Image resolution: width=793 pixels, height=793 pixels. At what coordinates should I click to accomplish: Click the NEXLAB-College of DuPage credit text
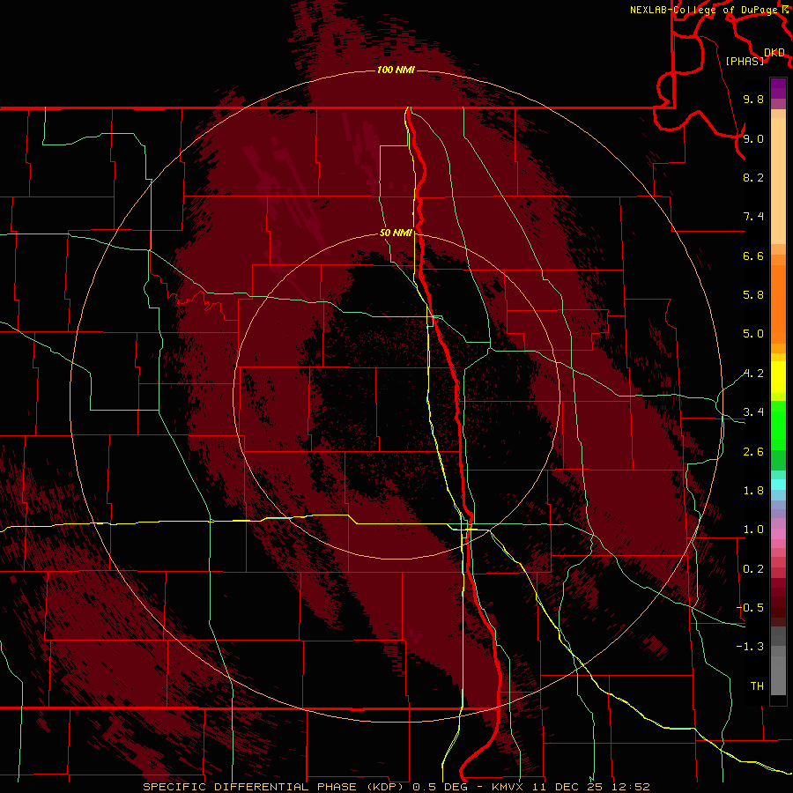coord(705,10)
